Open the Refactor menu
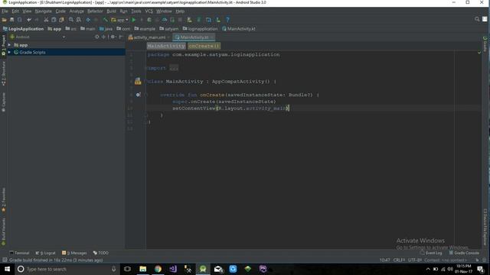This screenshot has width=490, height=275. pos(95,11)
